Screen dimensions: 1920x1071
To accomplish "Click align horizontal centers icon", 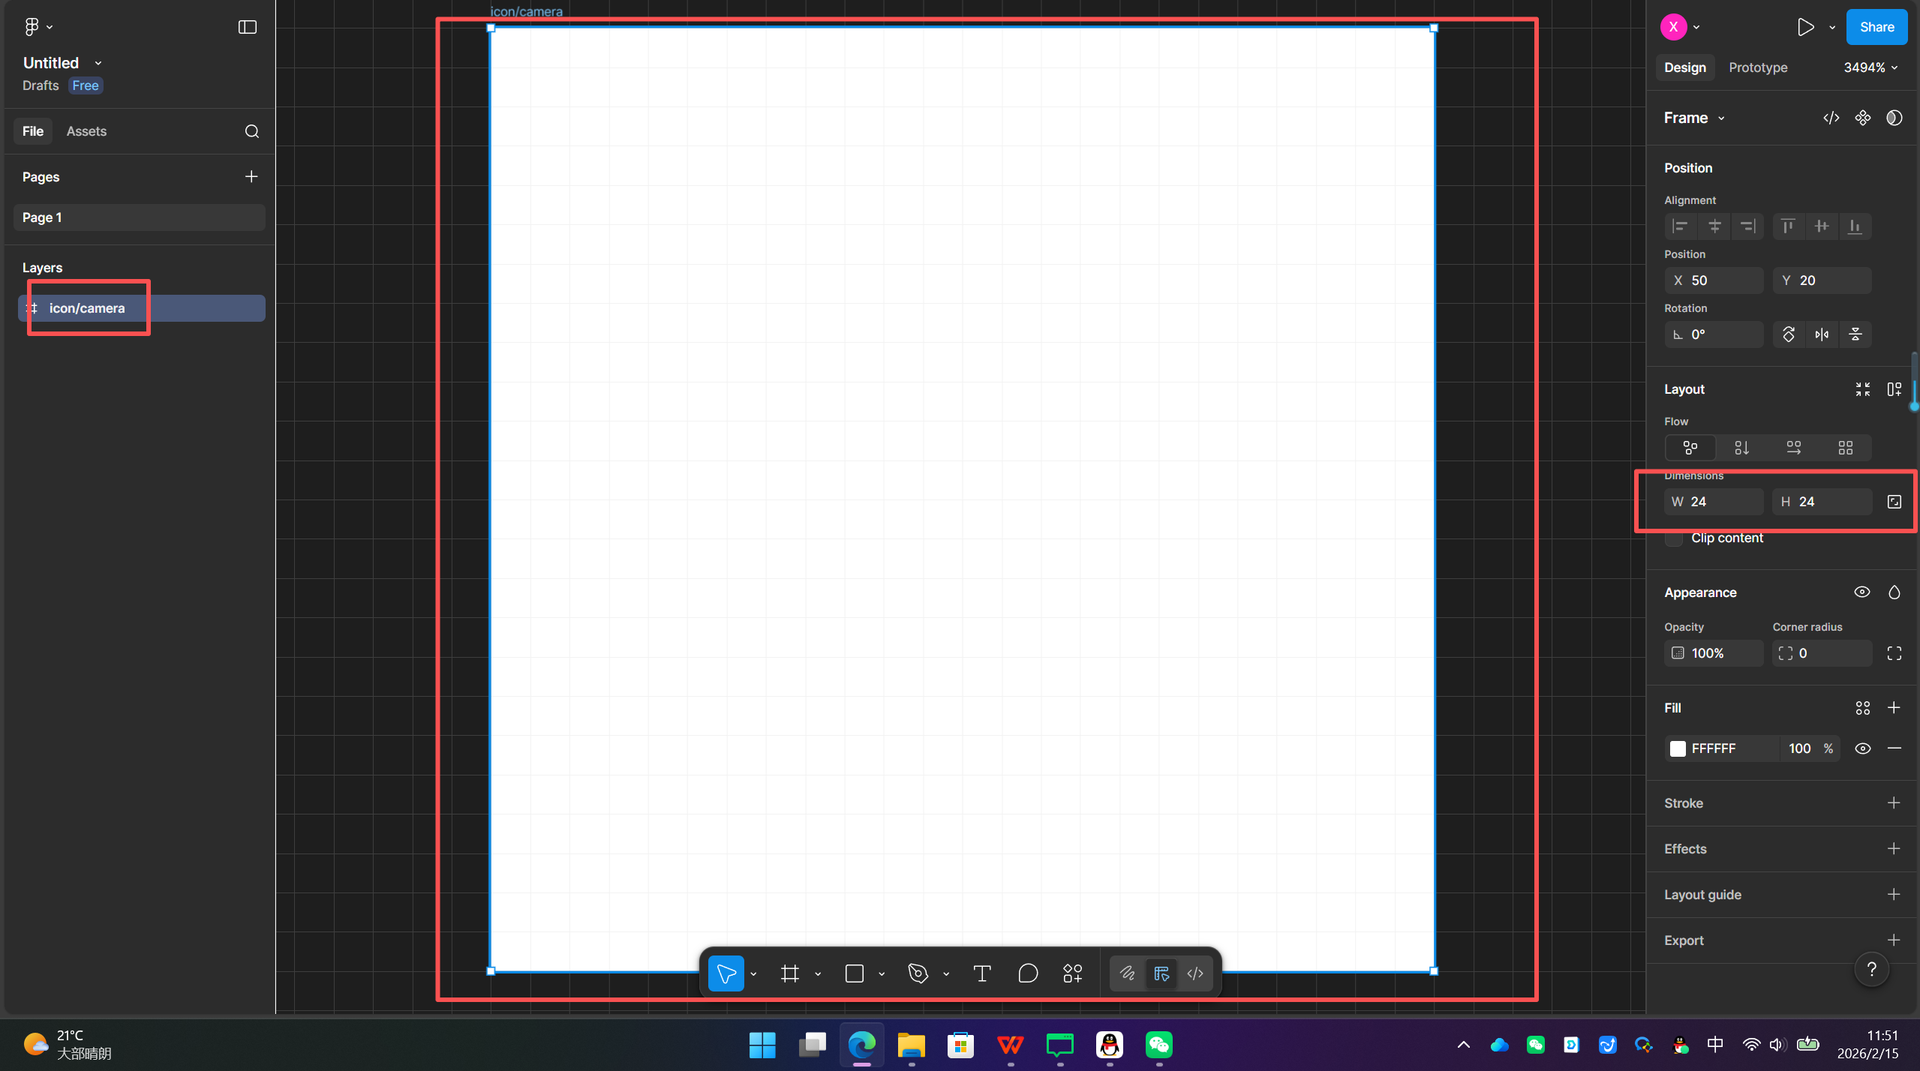I will (x=1714, y=226).
